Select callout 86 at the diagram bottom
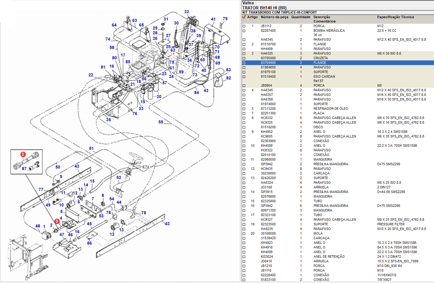Screen dimensions: 434x283 pyautogui.click(x=89, y=243)
